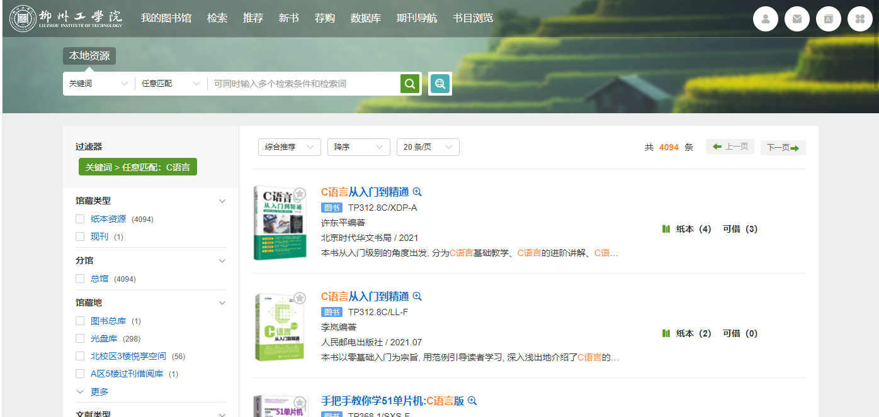
Task: Click the author text 许东平编著
Action: pyautogui.click(x=343, y=223)
